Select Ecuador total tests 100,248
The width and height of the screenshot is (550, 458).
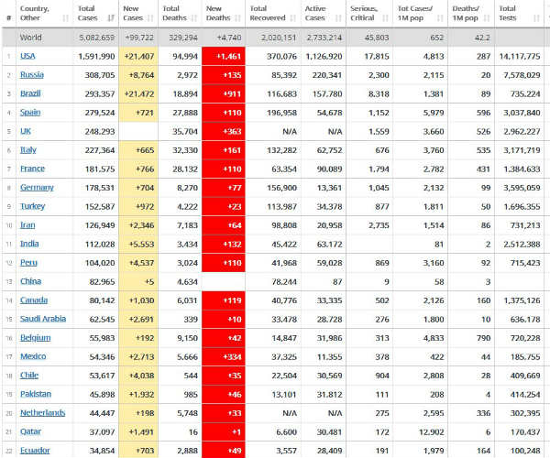pyautogui.click(x=525, y=451)
